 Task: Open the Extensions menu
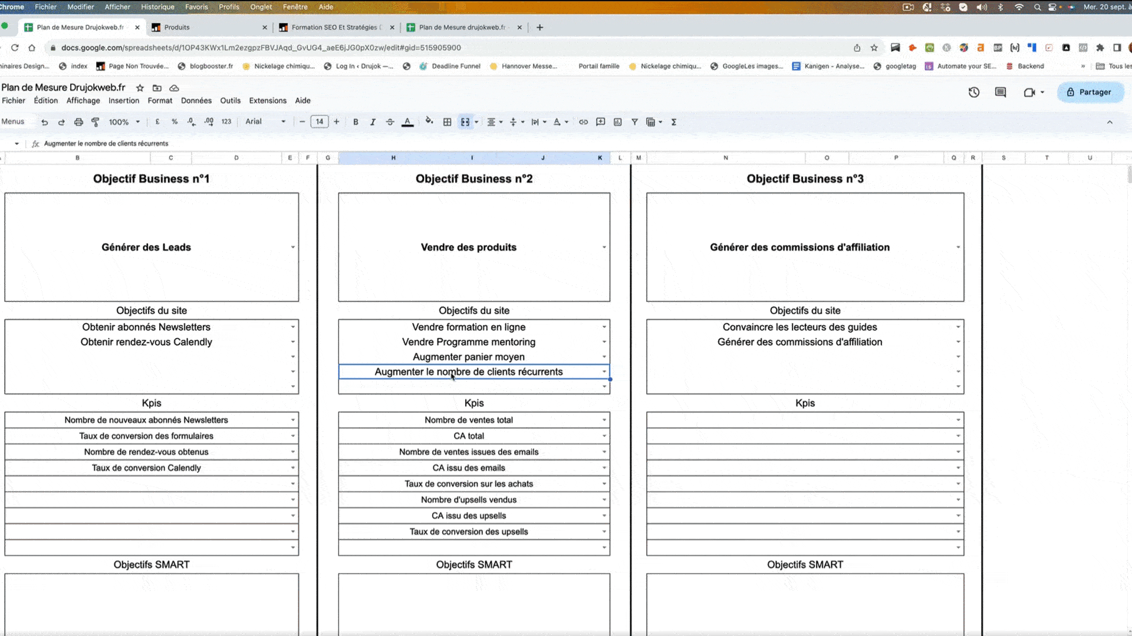click(x=268, y=101)
